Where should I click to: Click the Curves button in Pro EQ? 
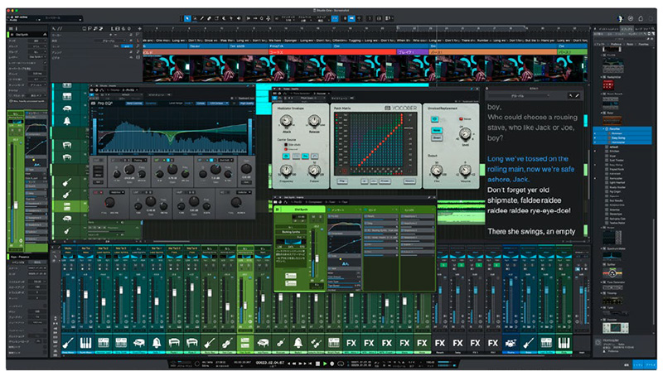(x=201, y=103)
